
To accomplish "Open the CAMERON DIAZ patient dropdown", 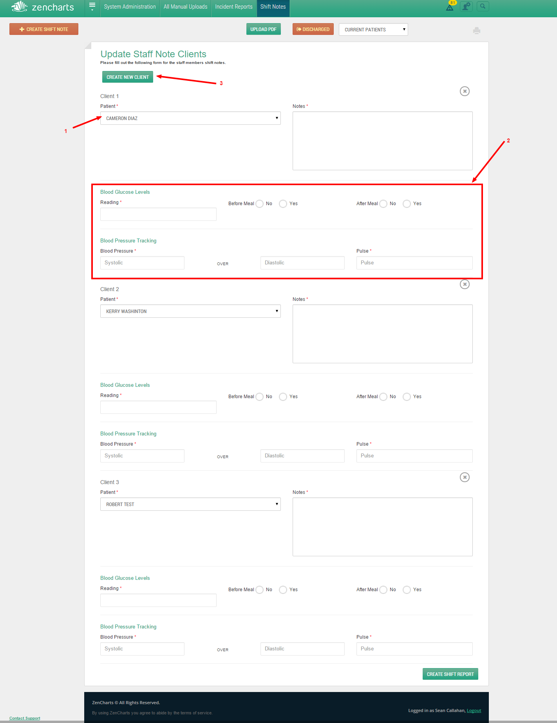I will (x=190, y=118).
